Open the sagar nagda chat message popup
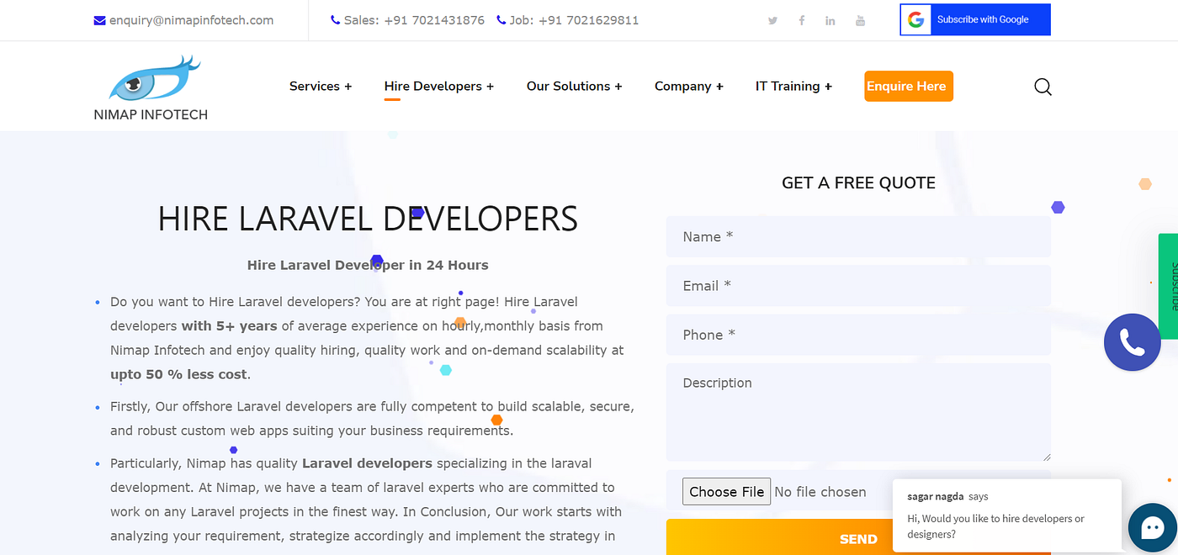The height and width of the screenshot is (555, 1178). 1007,515
